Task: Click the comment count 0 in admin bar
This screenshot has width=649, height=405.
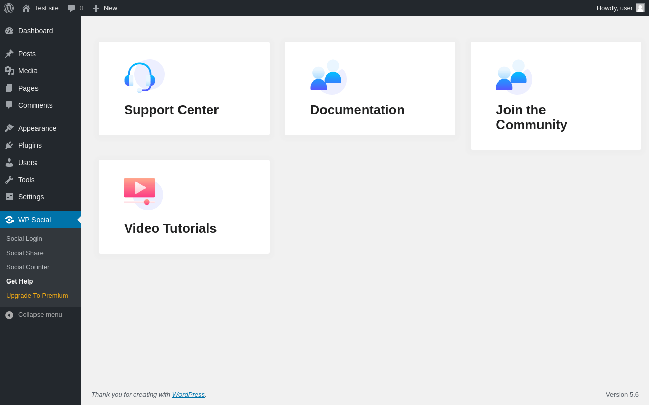Action: [x=81, y=8]
